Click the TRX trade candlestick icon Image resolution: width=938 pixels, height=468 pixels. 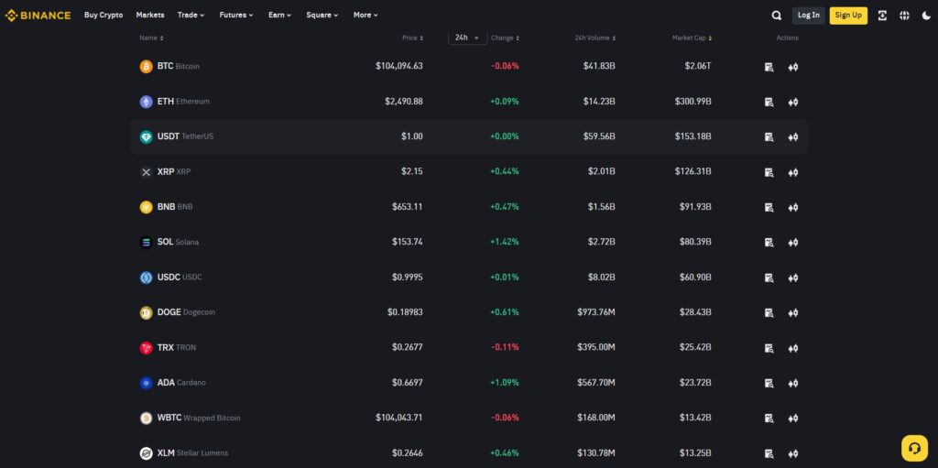coord(793,348)
